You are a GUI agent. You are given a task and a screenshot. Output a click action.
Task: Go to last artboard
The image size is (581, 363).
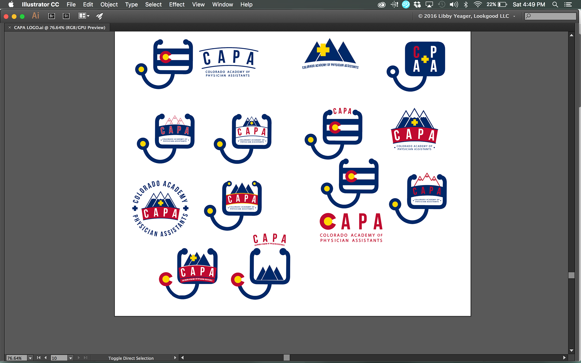coord(86,358)
